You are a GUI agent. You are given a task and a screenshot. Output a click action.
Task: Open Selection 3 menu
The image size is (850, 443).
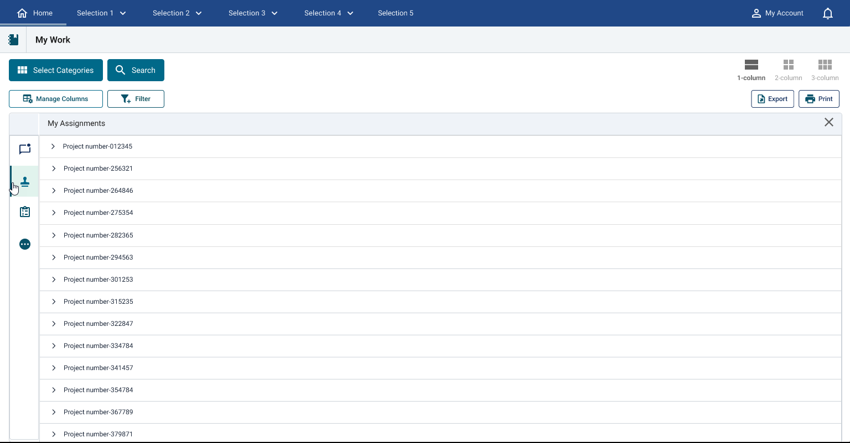pyautogui.click(x=253, y=13)
